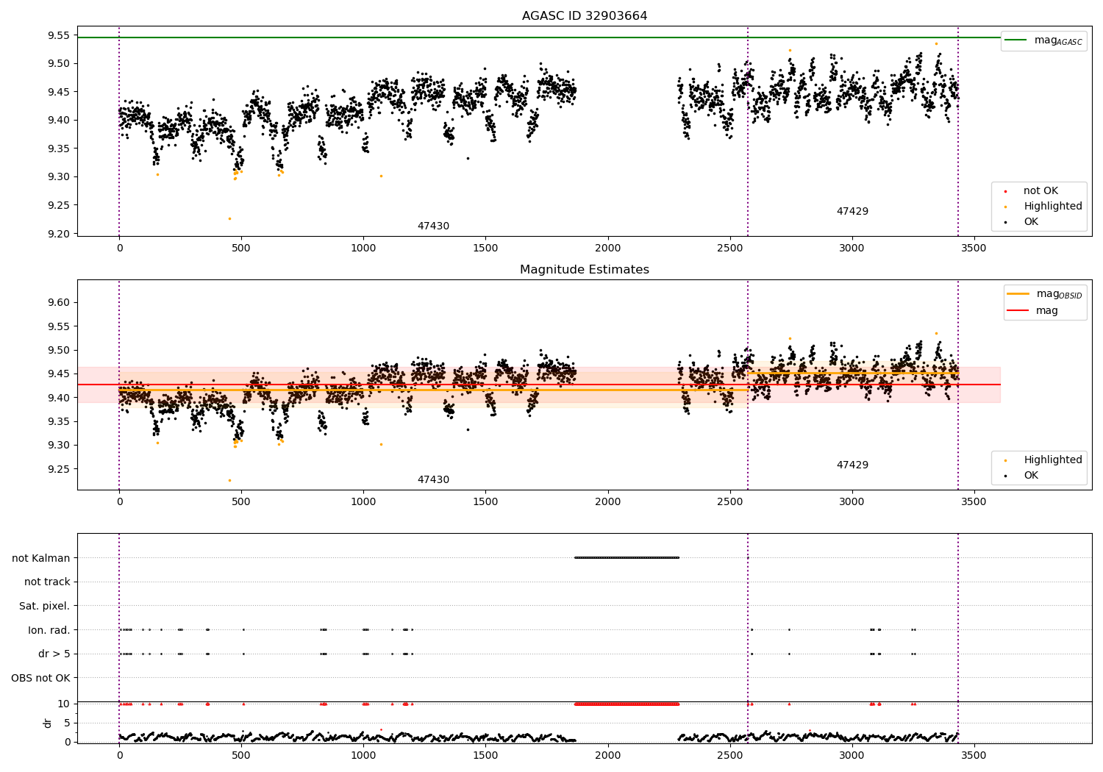
Task: Click the long red bar at dr value 10
Action: pyautogui.click(x=627, y=704)
